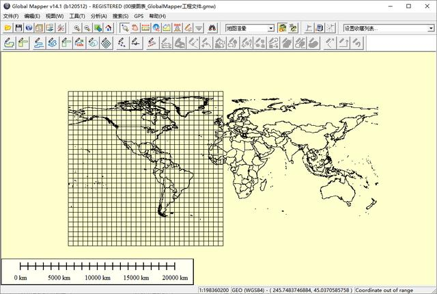Save workspace using the floppy disk icon
The image size is (437, 294).
tap(18, 28)
